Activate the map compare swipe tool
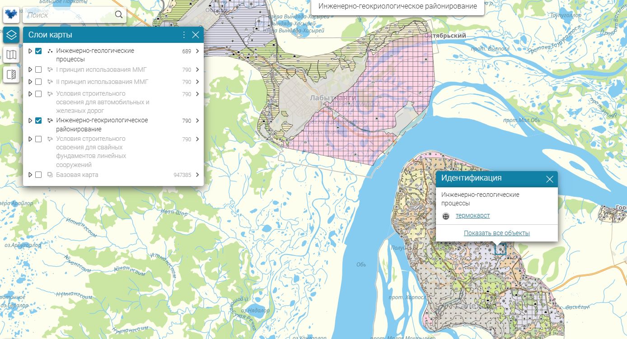This screenshot has height=339, width=627. pyautogui.click(x=11, y=74)
